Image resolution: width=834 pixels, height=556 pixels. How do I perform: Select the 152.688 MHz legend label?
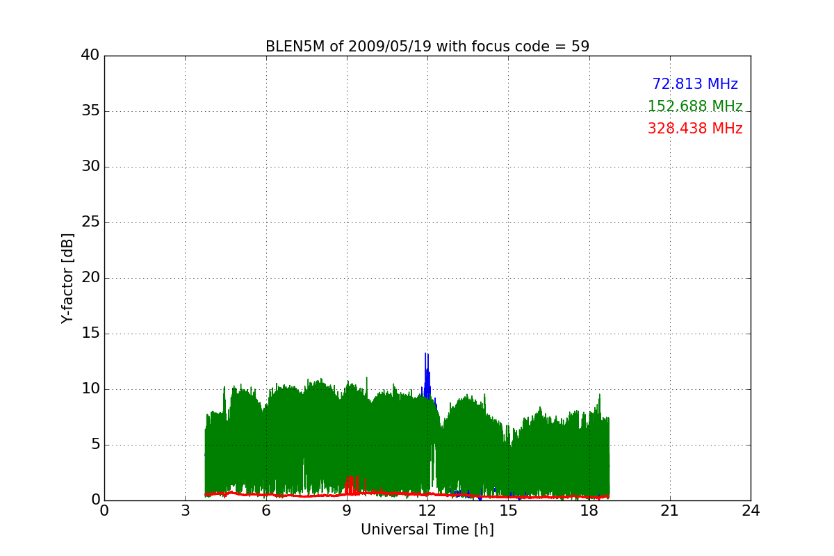695,106
